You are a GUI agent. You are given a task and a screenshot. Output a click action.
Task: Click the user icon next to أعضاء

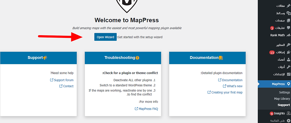click(288, 60)
